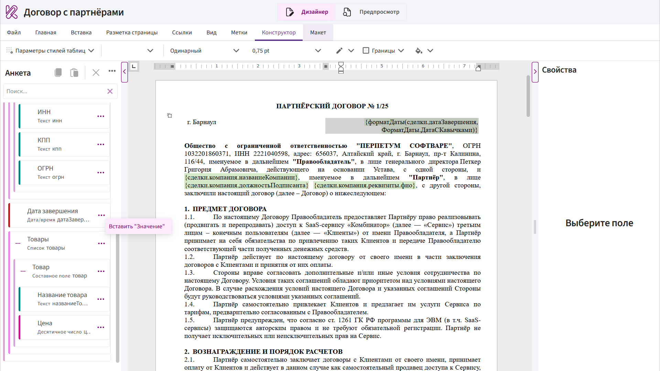This screenshot has width=660, height=371.
Task: Click the paste clipboard icon in Анкета panel
Action: pyautogui.click(x=74, y=73)
